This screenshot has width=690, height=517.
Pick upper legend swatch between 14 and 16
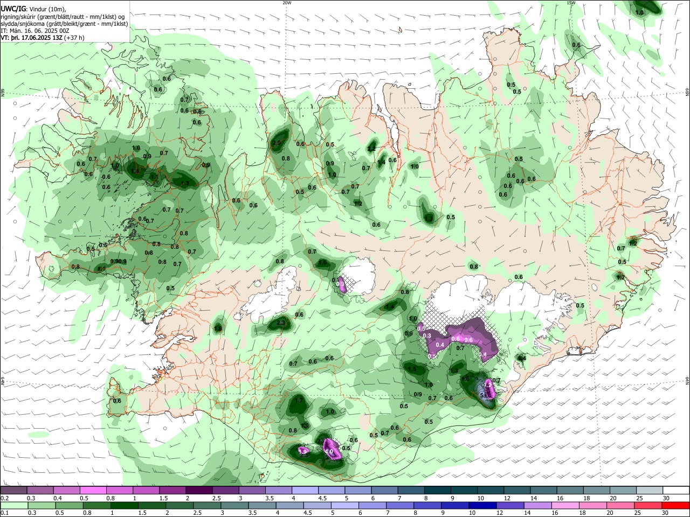(544, 490)
